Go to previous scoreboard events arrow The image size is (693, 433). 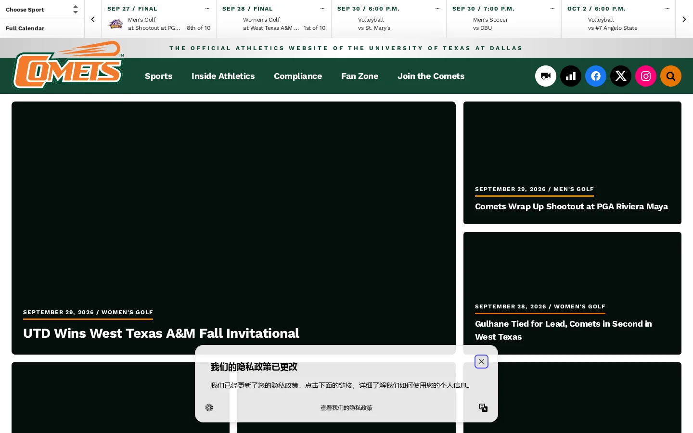[x=93, y=19]
